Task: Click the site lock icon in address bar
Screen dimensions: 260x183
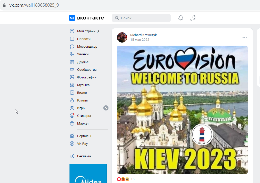Action: point(4,5)
